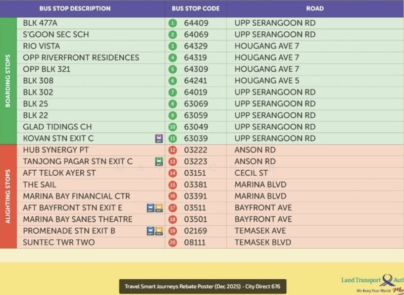The width and height of the screenshot is (404, 295).
Task: Click the green number 11 stop marker
Action: pyautogui.click(x=173, y=138)
